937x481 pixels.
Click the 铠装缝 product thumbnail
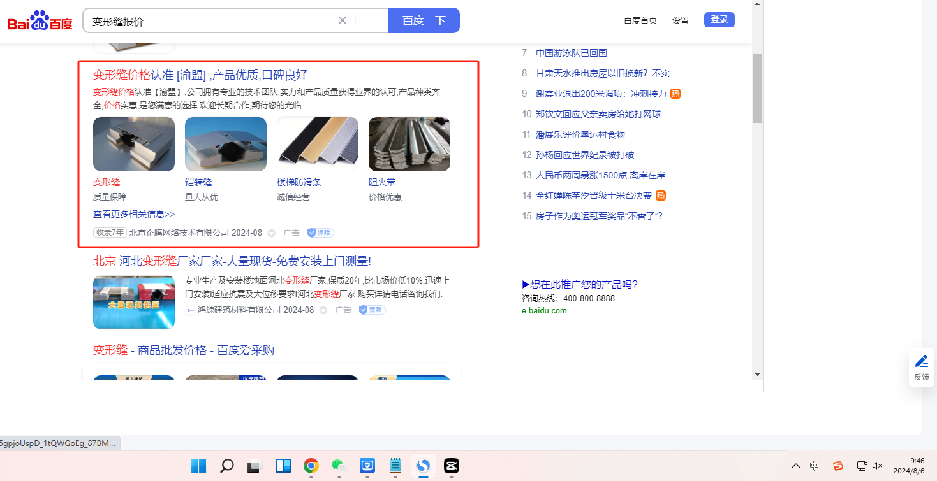[x=226, y=144]
